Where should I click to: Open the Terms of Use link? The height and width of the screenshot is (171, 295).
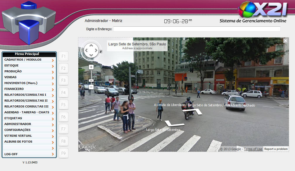point(253,149)
